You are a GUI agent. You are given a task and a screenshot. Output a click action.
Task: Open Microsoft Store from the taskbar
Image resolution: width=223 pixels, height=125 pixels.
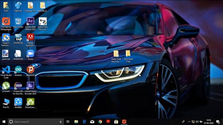coord(116,122)
